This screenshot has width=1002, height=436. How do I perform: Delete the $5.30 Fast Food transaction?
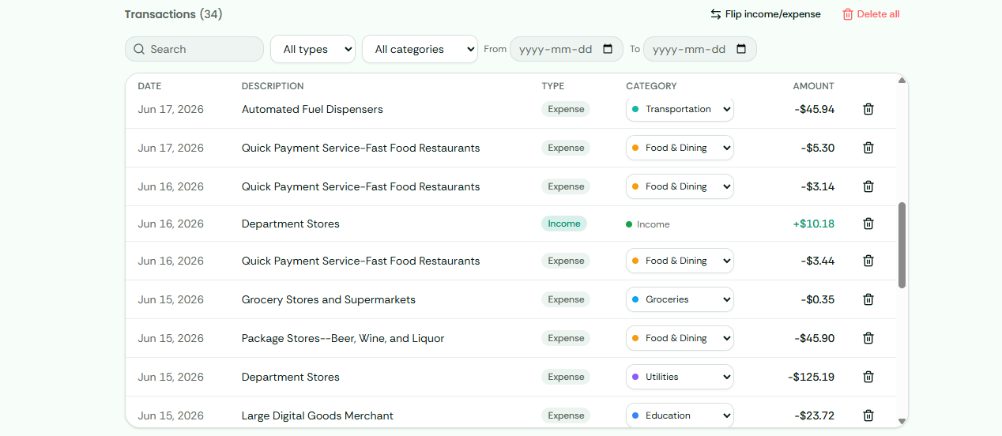[868, 148]
